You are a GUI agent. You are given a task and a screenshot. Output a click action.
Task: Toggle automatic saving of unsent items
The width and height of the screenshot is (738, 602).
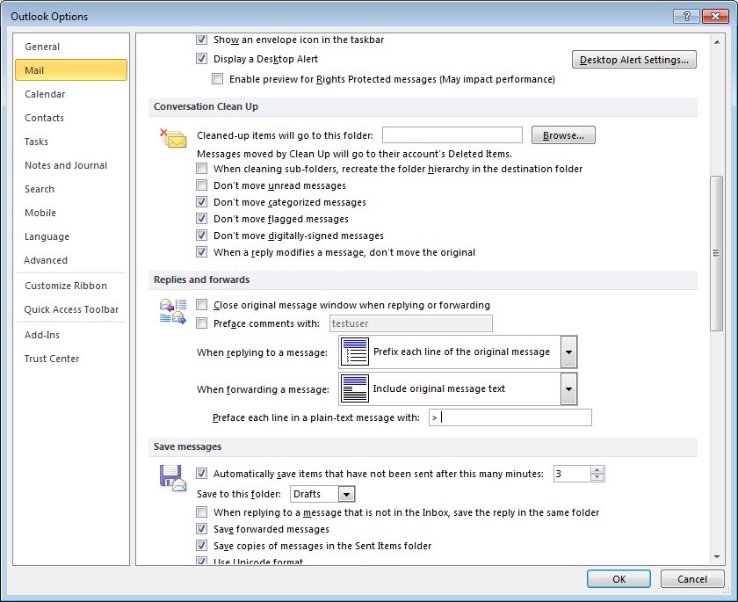(201, 474)
